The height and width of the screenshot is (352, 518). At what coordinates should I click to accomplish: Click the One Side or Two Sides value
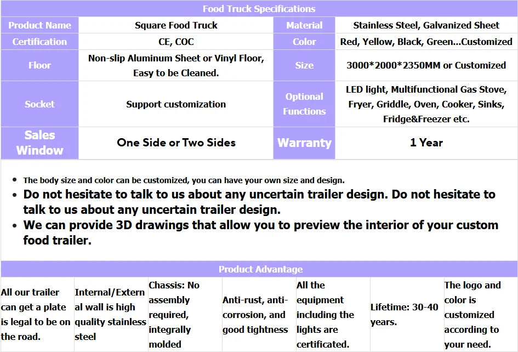(175, 143)
